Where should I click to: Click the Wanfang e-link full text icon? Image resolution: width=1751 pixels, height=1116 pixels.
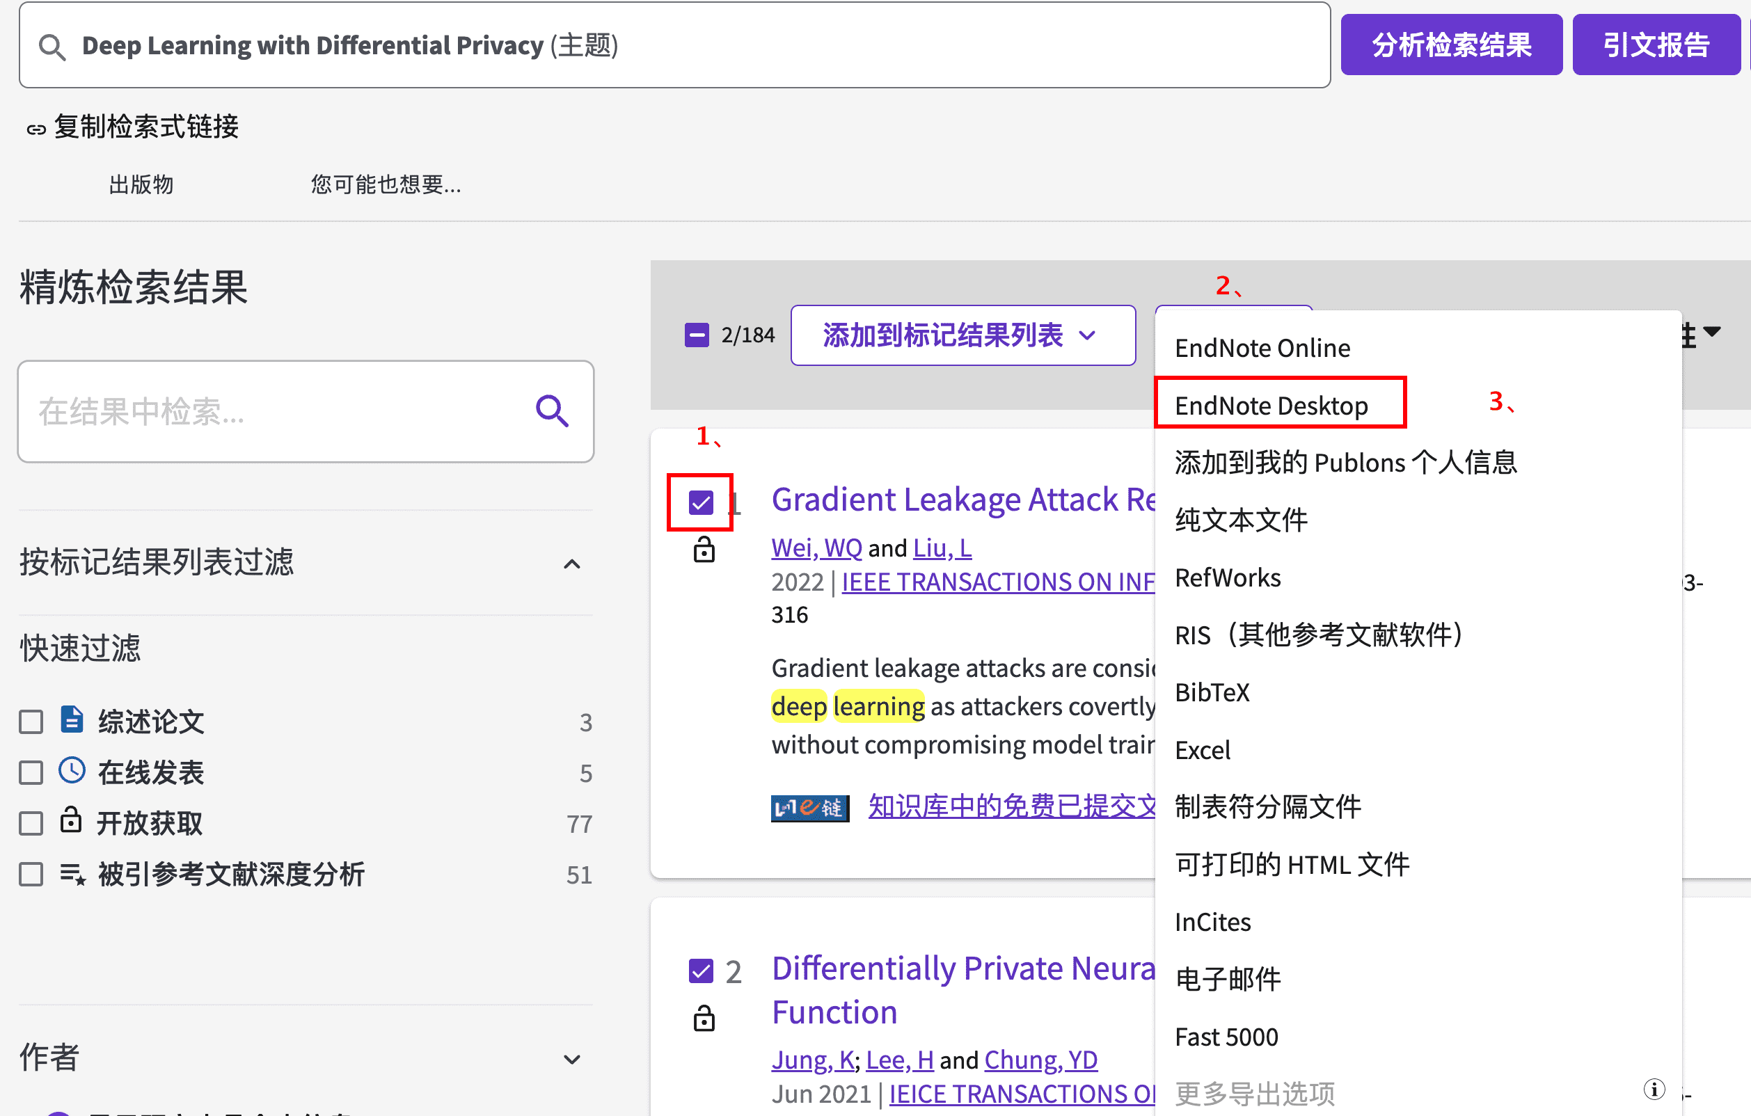(809, 807)
